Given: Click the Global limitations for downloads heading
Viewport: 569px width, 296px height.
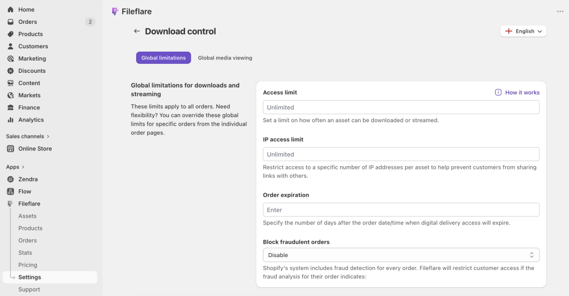Looking at the screenshot, I should click(185, 89).
